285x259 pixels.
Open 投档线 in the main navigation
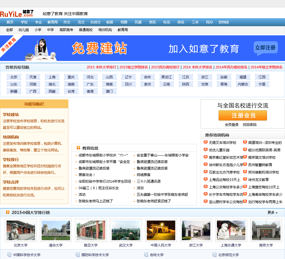(223, 22)
